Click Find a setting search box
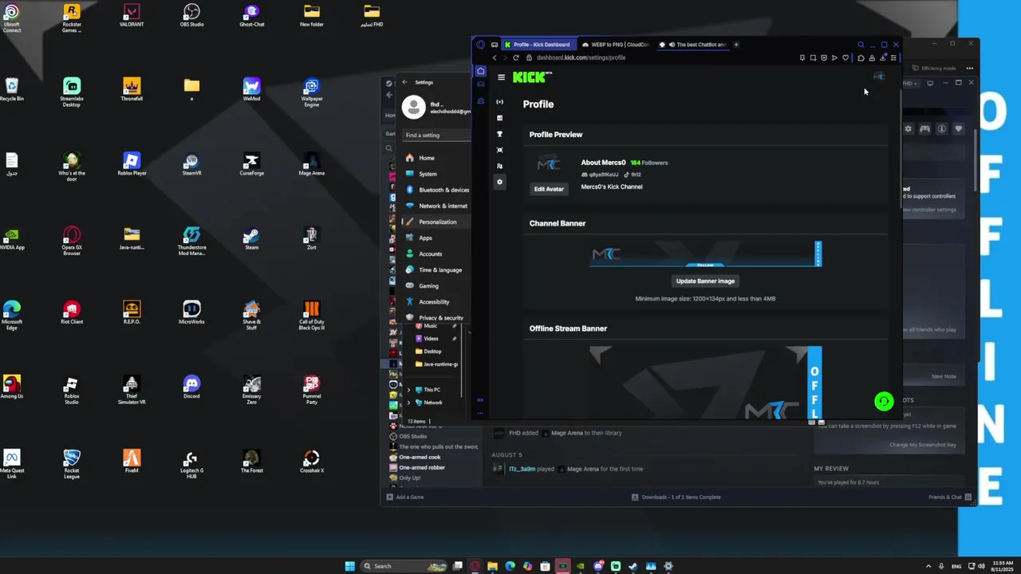Screen dimensions: 1021x574 point(436,135)
